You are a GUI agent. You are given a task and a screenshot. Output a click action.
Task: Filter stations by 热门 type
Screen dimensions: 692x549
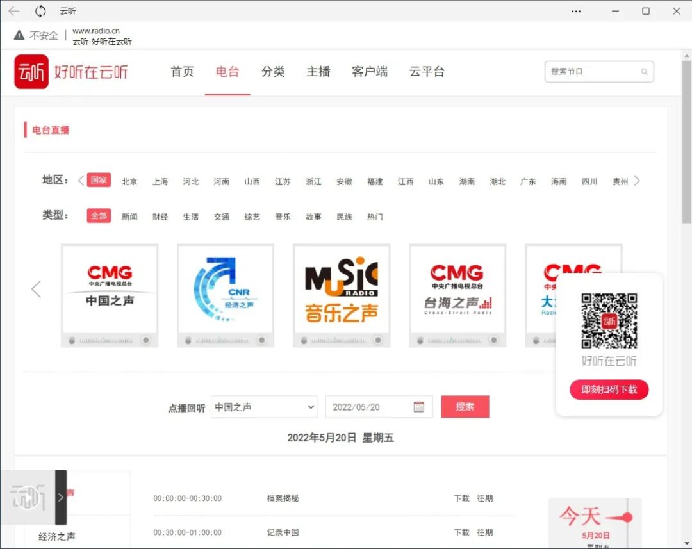coord(375,217)
